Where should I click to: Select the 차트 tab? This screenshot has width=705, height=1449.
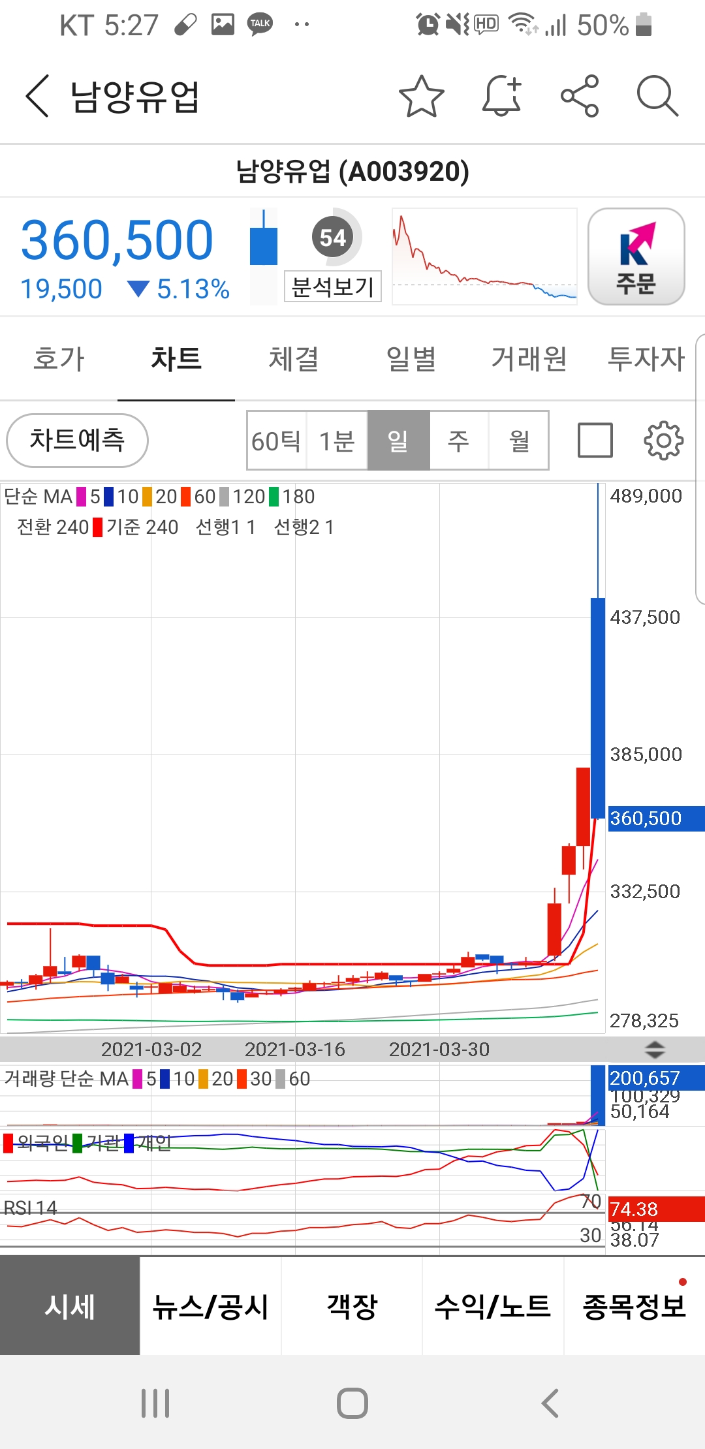176,359
